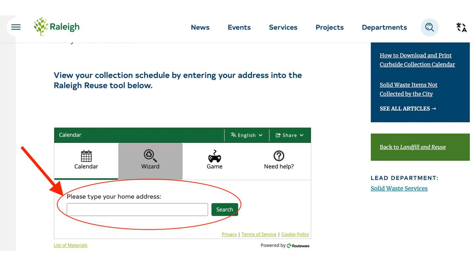The image size is (474, 266).
Task: Click SEE ALL ARTICLES
Action: click(x=408, y=108)
